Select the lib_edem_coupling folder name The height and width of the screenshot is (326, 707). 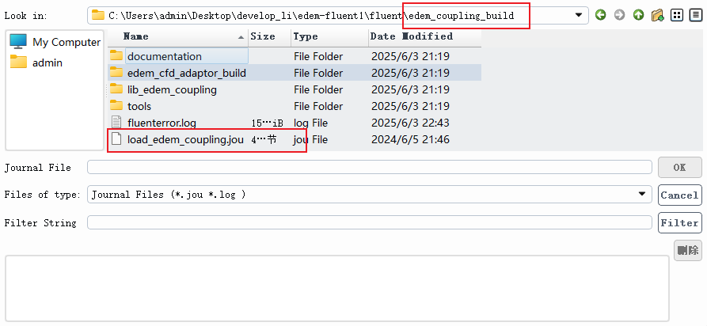pos(172,89)
